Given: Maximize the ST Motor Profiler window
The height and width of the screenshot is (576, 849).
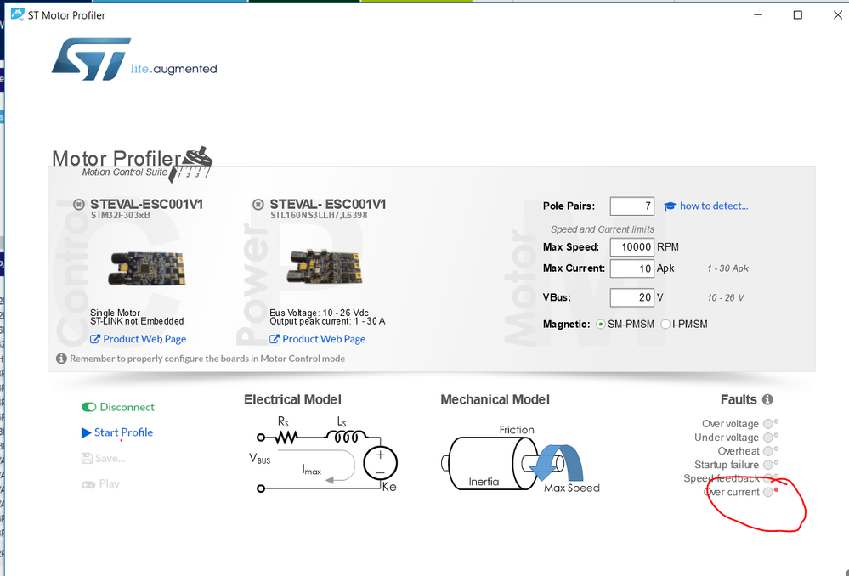Looking at the screenshot, I should 797,15.
